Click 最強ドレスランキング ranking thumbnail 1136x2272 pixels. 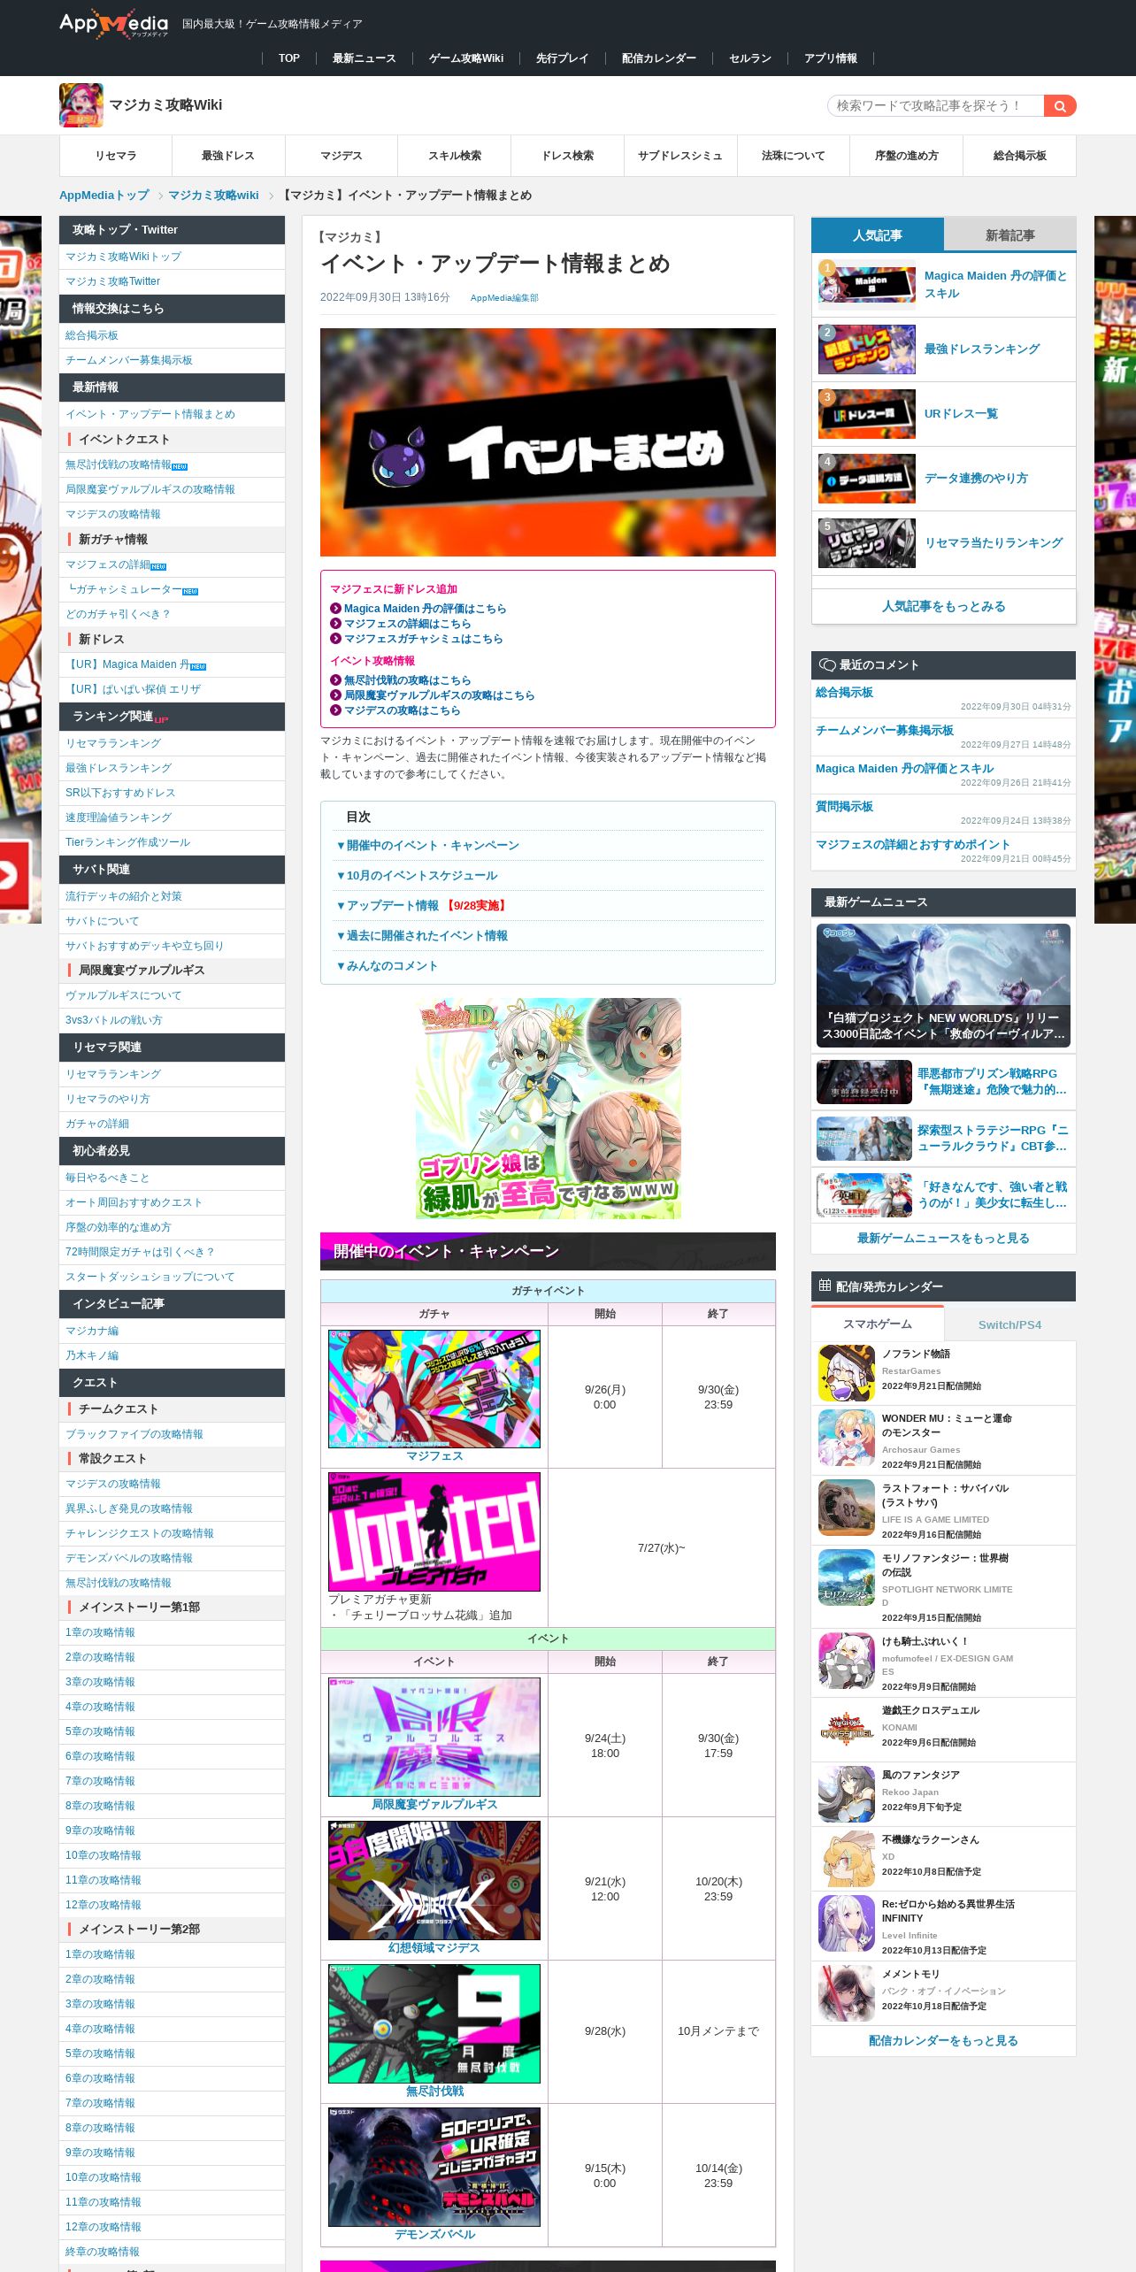[867, 349]
